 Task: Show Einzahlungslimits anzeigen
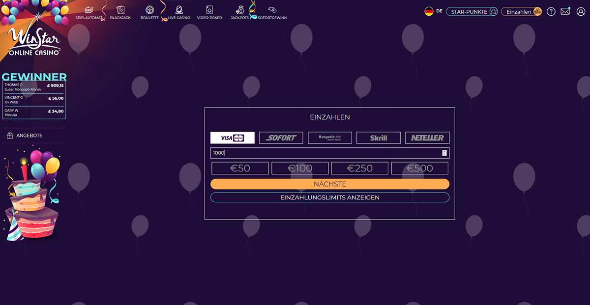click(x=330, y=197)
